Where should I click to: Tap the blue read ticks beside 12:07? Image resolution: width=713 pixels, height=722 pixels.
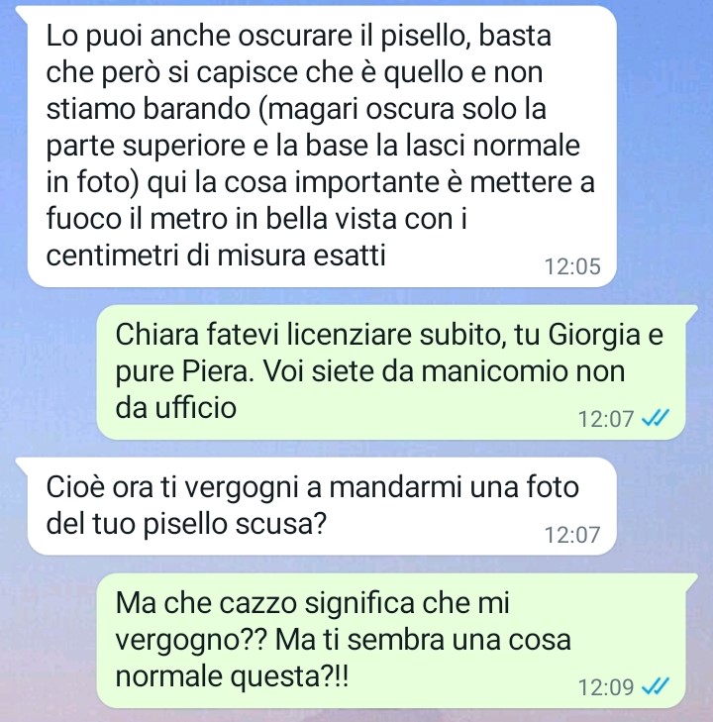click(x=655, y=418)
